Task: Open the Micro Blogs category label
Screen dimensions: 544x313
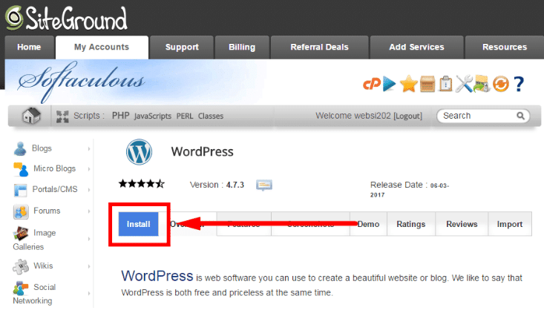Action: point(54,168)
